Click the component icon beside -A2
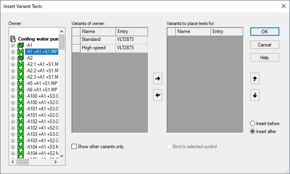290x174 pixels. 21,58
